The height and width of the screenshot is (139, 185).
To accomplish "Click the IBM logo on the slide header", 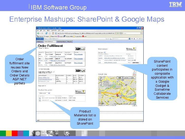I will (175, 5).
